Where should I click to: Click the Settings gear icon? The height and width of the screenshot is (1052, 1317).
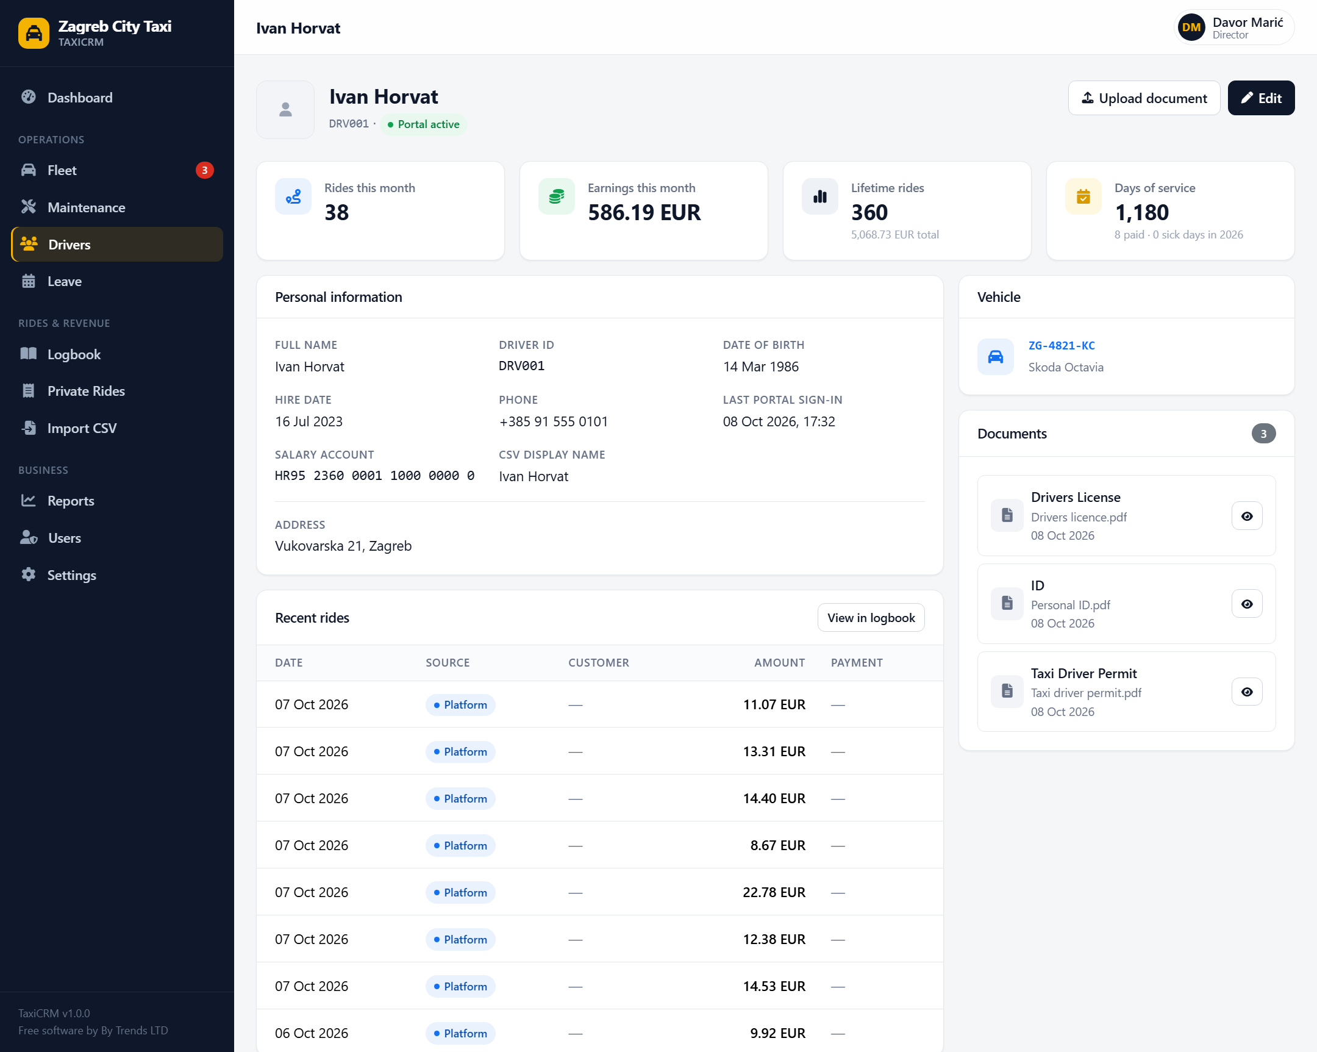tap(29, 575)
